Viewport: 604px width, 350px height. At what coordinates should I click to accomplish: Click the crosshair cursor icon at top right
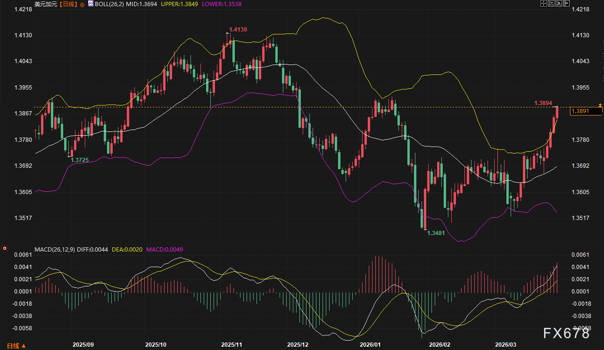tap(543, 4)
